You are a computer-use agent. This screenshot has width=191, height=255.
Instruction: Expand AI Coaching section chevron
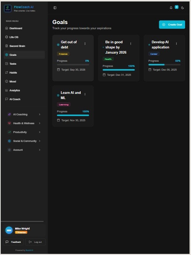[x=39, y=114]
